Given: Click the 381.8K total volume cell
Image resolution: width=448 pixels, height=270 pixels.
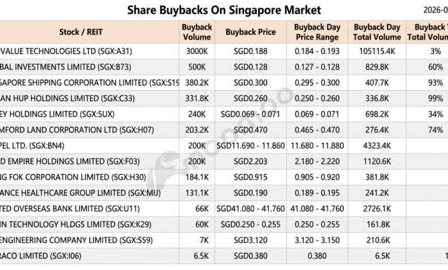Looking at the screenshot, I should (377, 177).
